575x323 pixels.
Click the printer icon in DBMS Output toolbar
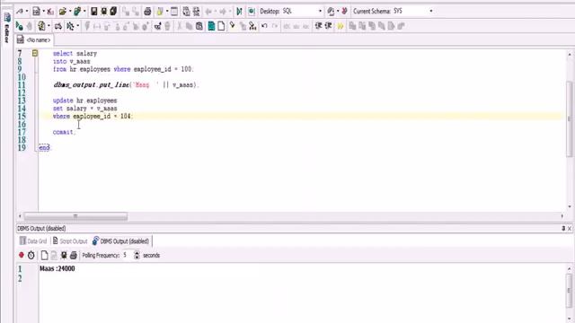click(74, 255)
